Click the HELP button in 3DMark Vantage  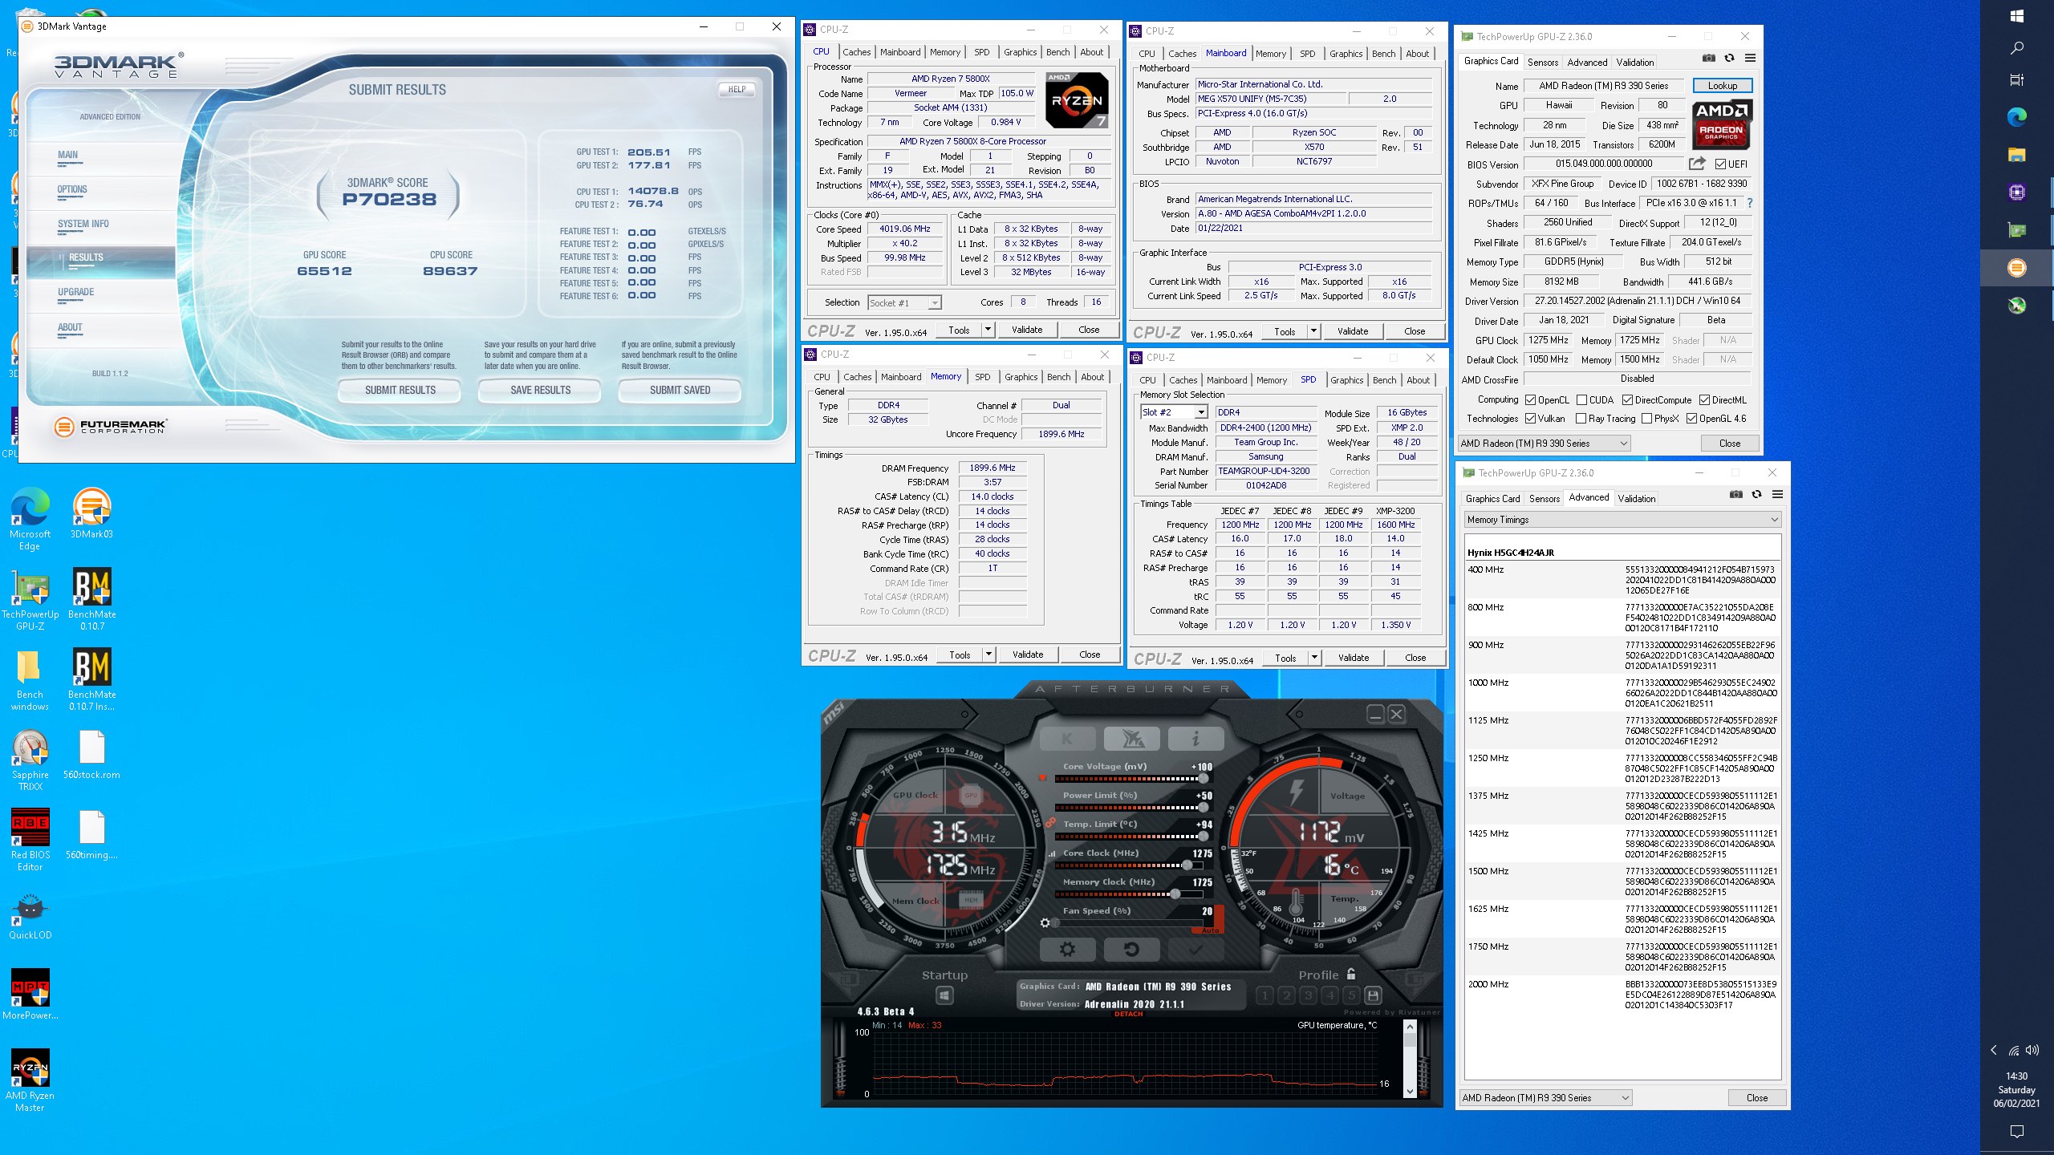point(737,89)
